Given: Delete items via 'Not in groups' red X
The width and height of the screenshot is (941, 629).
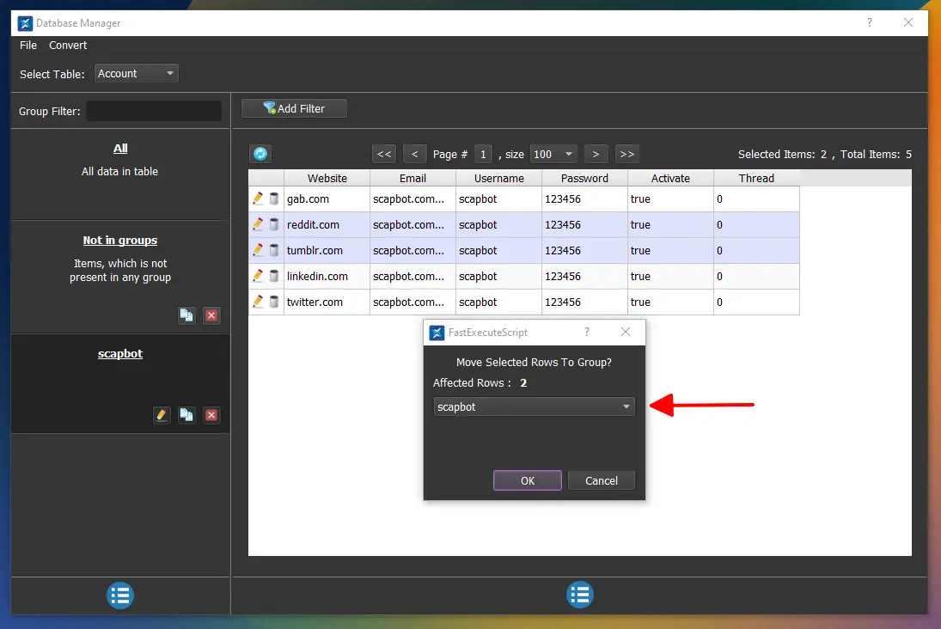Looking at the screenshot, I should 211,315.
